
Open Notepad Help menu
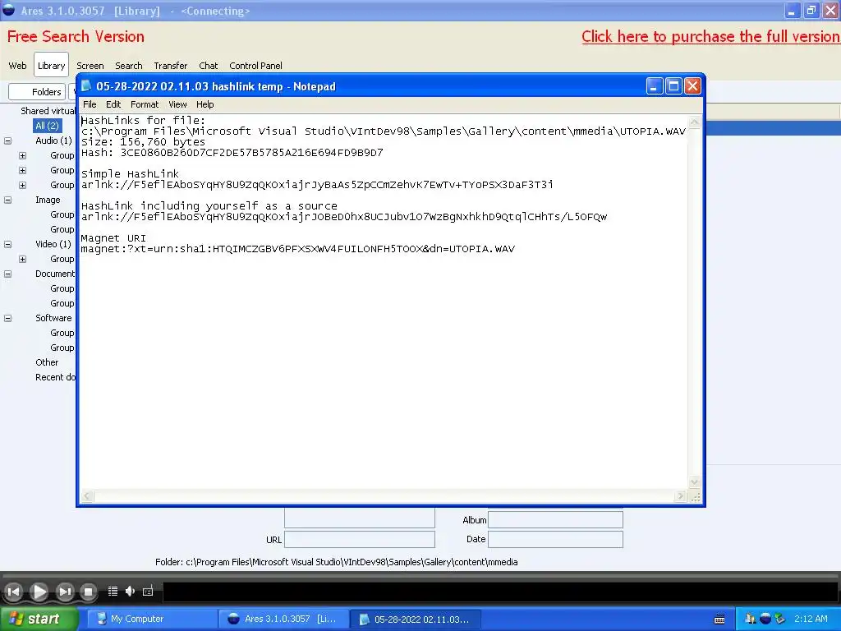click(x=205, y=104)
